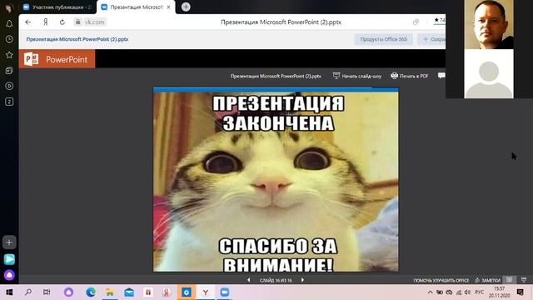Open the tab counter icon showing 2
This screenshot has height=300, width=533.
pyautogui.click(x=9, y=102)
